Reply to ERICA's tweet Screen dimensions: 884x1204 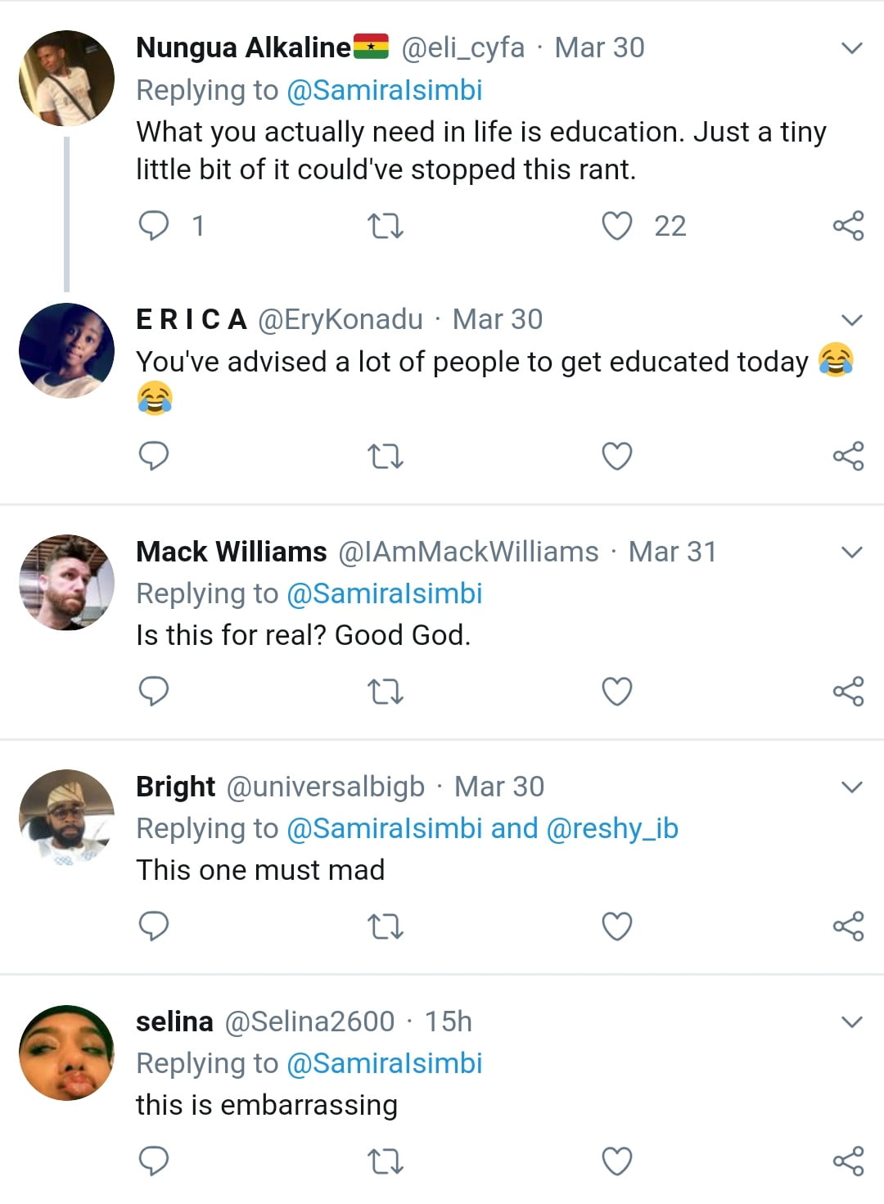(x=154, y=456)
